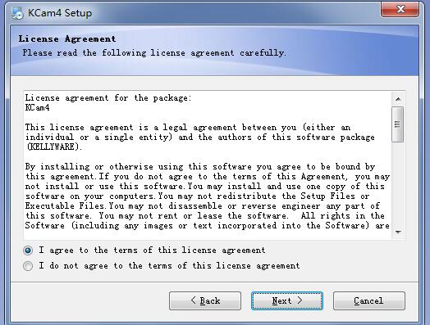Viewport: 430px width, 325px height.
Task: Click empty scrollbar track below the thumb
Action: pos(398,184)
